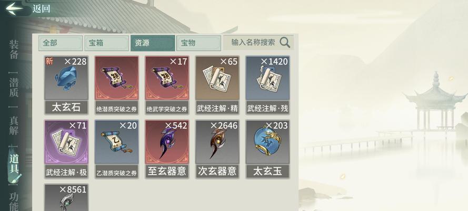This screenshot has width=468, height=211.
Task: Open the 装备 sidebar section
Action: tap(14, 49)
